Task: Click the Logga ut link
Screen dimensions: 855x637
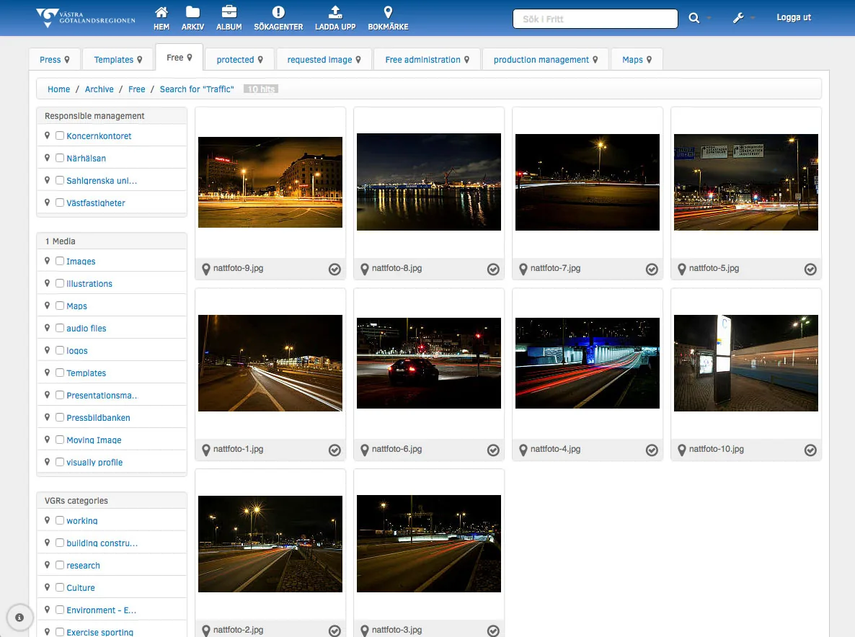Action: (794, 17)
